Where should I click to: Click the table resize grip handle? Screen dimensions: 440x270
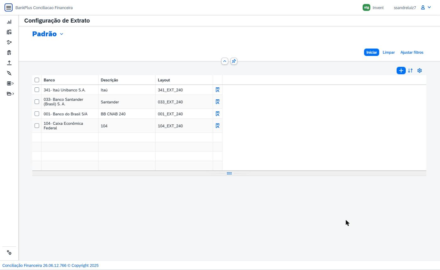229,174
